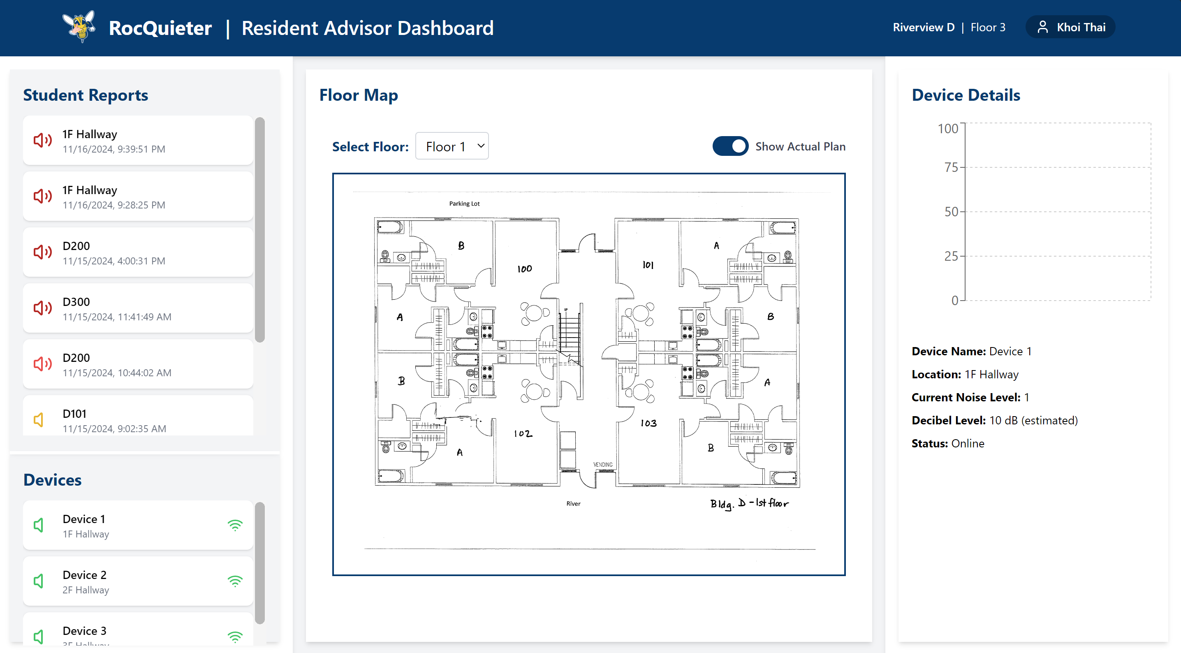1181x653 pixels.
Task: Click Device 1 green speaker icon
Action: click(x=39, y=525)
